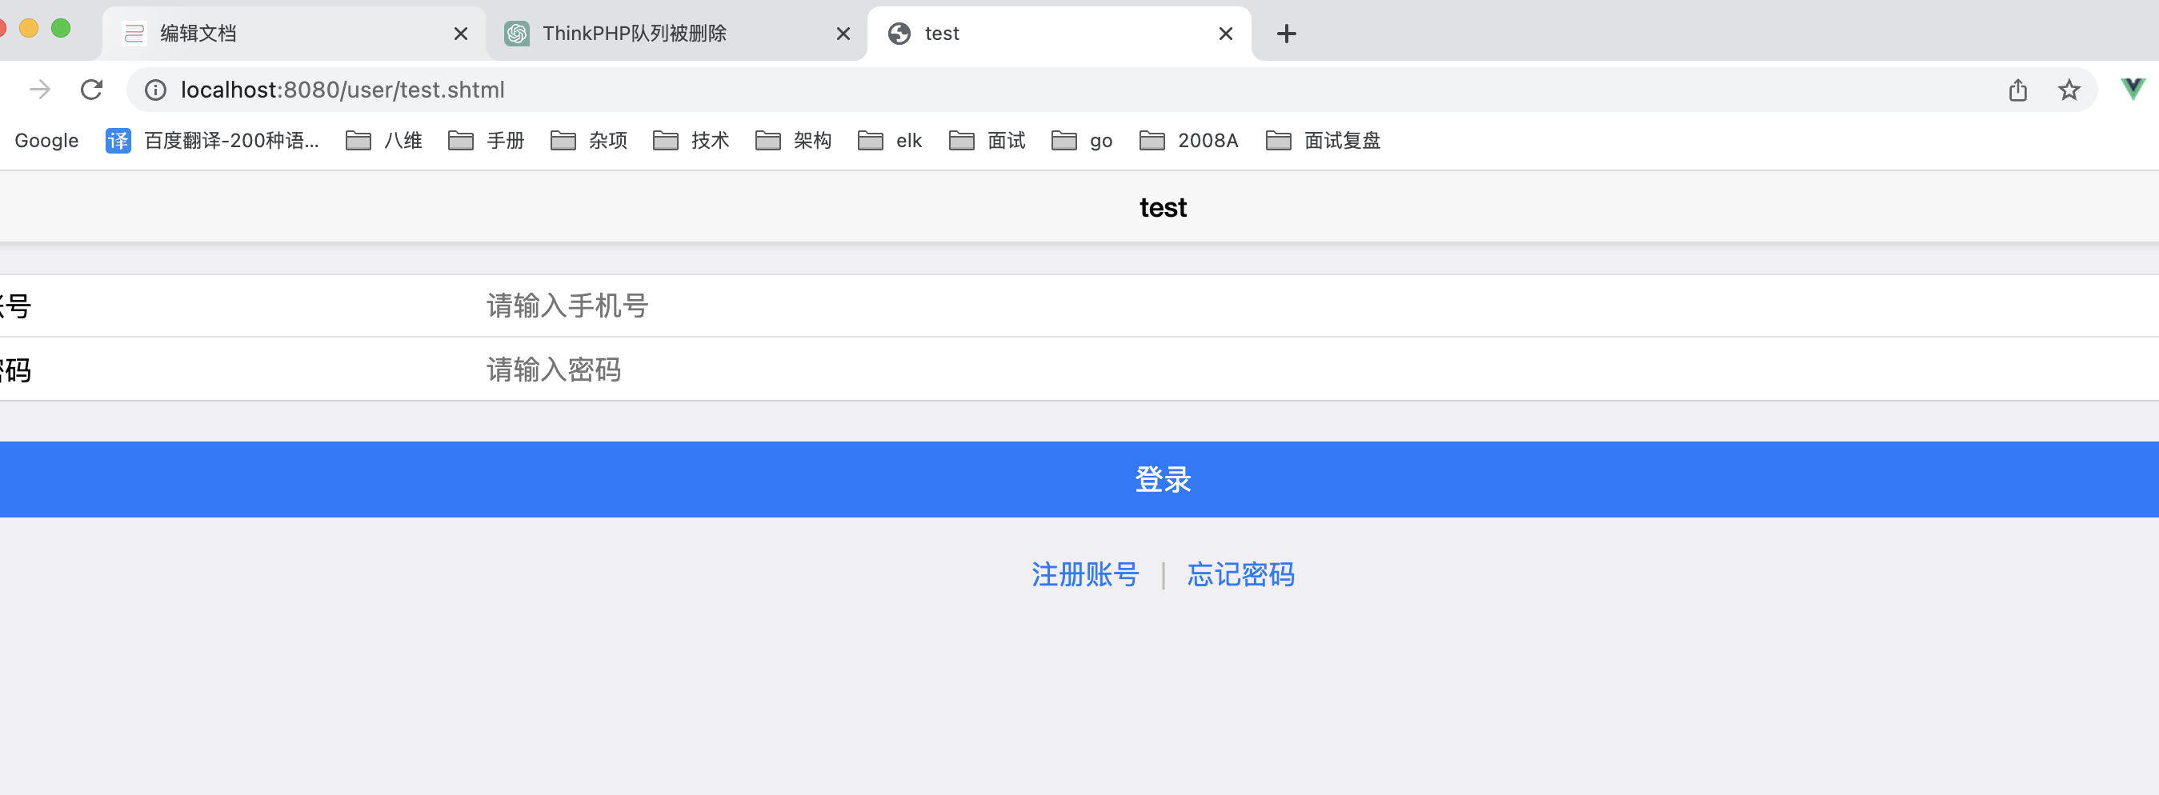Open the 忘记密码 link
Image resolution: width=2159 pixels, height=795 pixels.
coord(1240,575)
